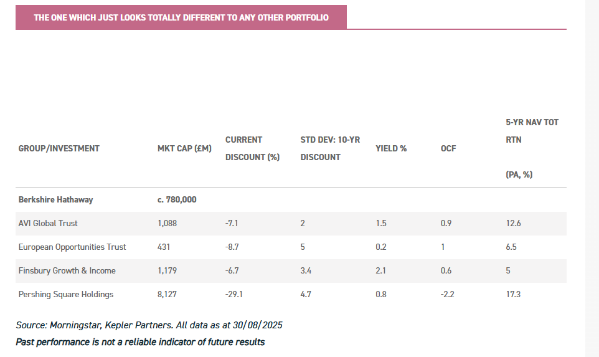Click the MKT CAP (£M) column header
This screenshot has width=599, height=357.
185,148
